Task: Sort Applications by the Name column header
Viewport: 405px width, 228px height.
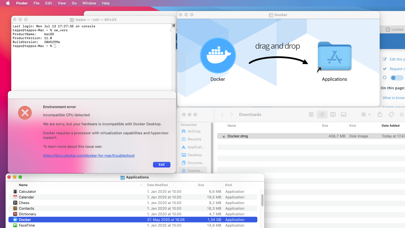Action: pos(23,185)
